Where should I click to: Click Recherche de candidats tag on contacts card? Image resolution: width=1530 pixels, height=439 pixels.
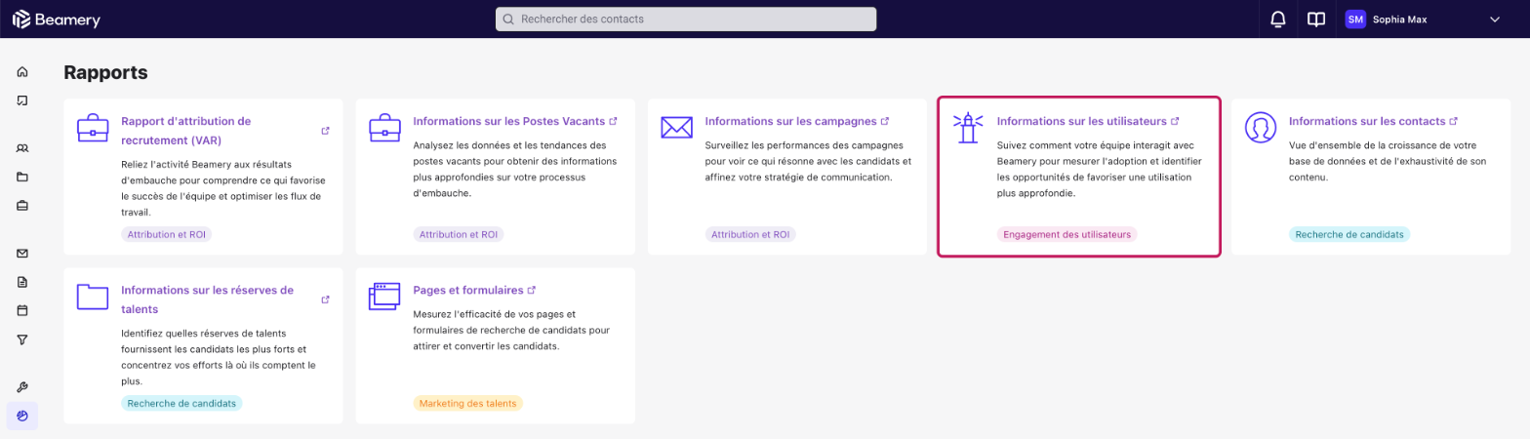pyautogui.click(x=1349, y=234)
